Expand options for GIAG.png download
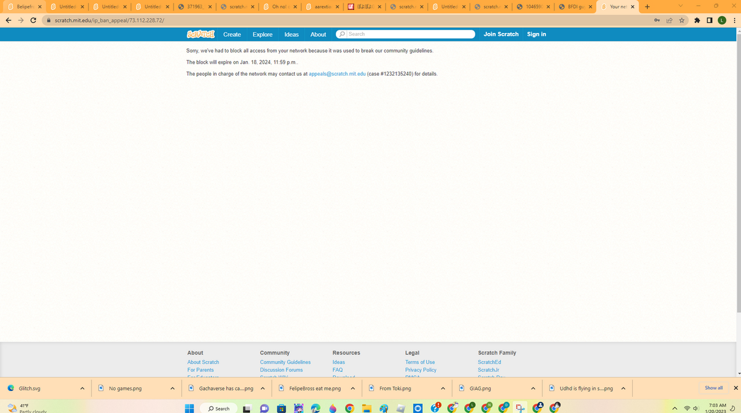The height and width of the screenshot is (413, 741). point(533,389)
